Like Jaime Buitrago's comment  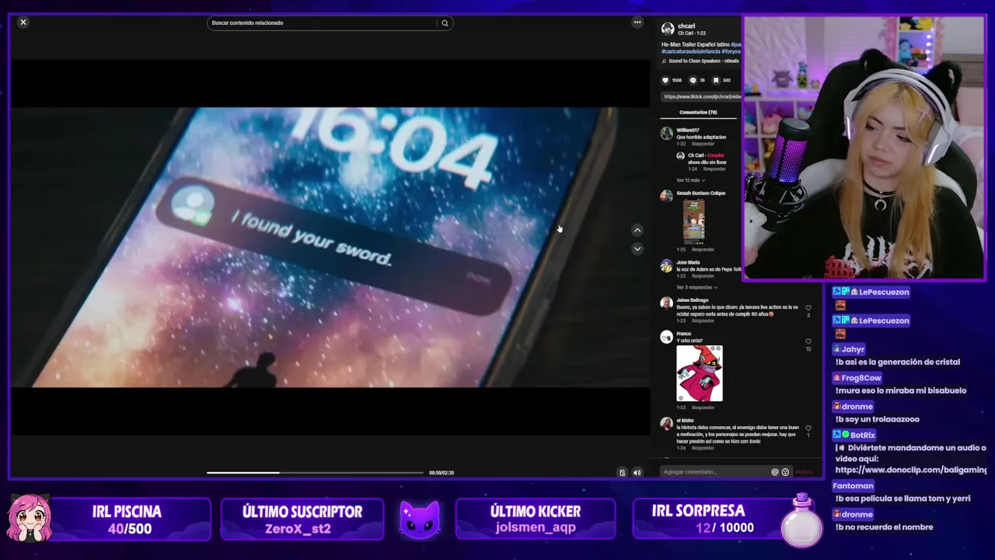pyautogui.click(x=808, y=308)
